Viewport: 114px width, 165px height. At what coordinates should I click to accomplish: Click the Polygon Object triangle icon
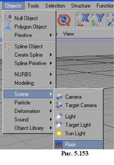click(x=8, y=27)
